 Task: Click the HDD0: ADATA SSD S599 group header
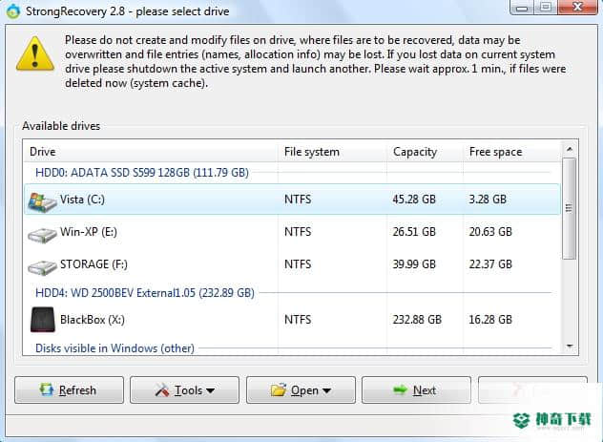pos(142,173)
